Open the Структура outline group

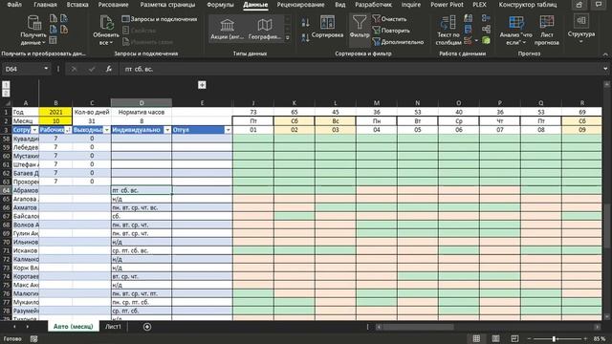(x=581, y=30)
